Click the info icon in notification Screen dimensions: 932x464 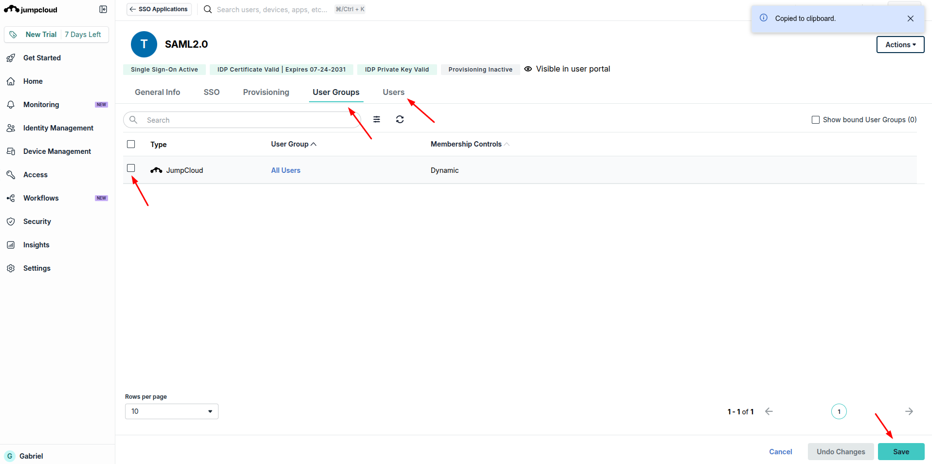click(x=764, y=18)
